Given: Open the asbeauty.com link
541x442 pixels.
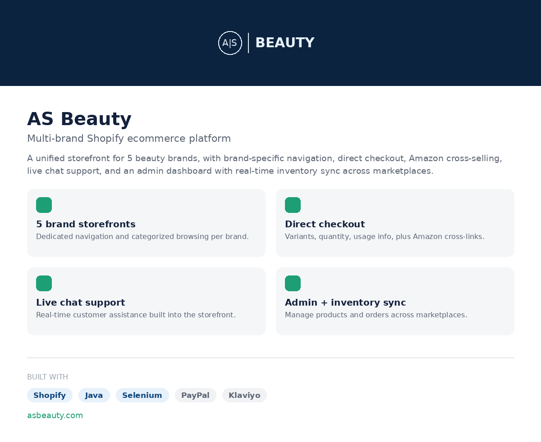Looking at the screenshot, I should [x=55, y=415].
